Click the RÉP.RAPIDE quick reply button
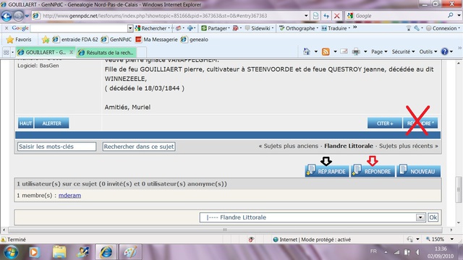Screen dimensions: 463x260 tap(327, 171)
